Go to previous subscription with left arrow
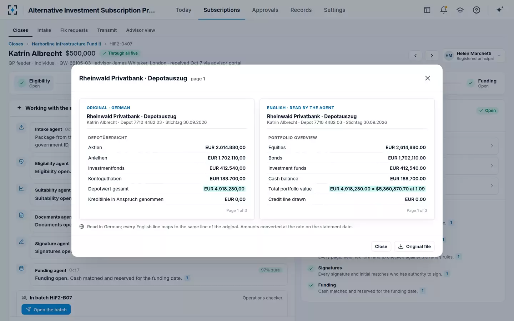 [x=415, y=56]
